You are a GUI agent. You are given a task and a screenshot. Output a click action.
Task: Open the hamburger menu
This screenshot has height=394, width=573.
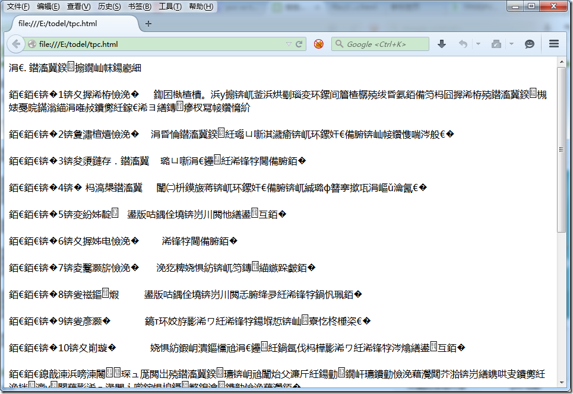[x=554, y=44]
